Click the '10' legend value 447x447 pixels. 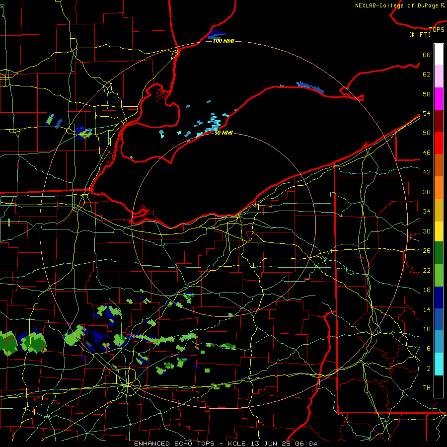(x=427, y=329)
